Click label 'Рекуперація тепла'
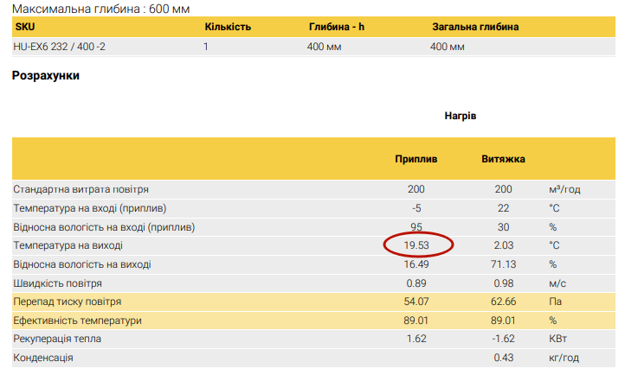This screenshot has height=381, width=625. 57,339
